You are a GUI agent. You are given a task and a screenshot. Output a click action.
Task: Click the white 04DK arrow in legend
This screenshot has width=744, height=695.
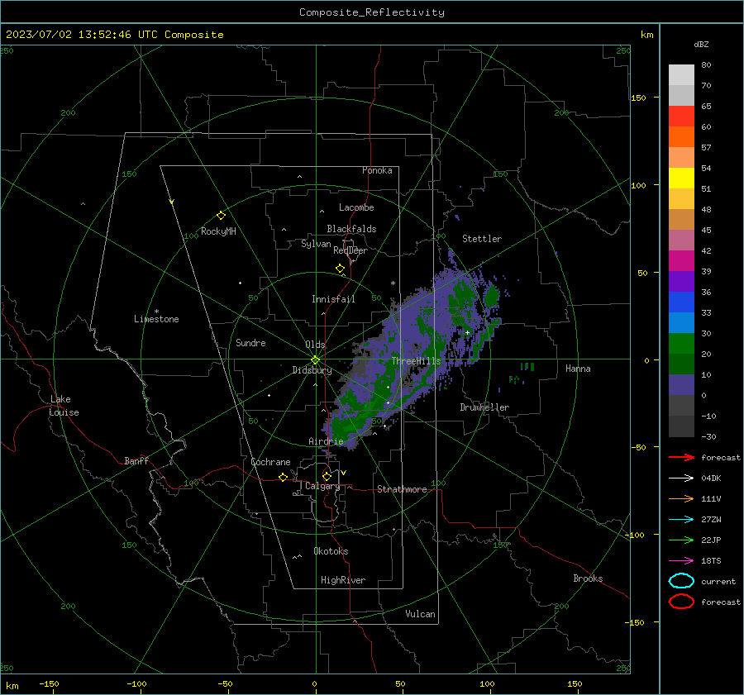point(681,478)
